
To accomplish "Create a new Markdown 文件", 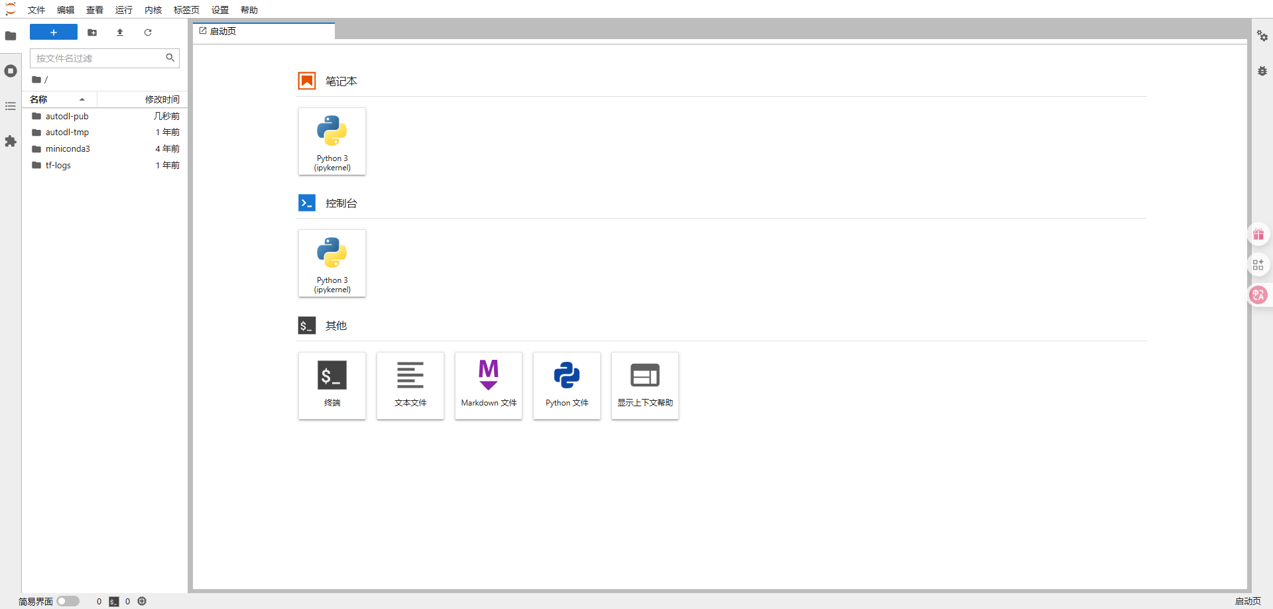I will [489, 386].
